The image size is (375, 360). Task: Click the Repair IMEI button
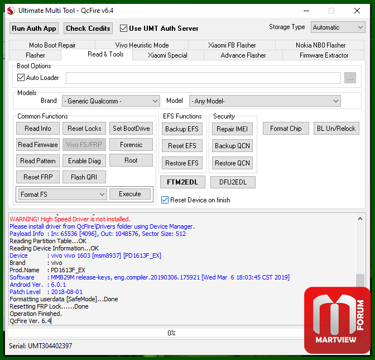point(232,129)
